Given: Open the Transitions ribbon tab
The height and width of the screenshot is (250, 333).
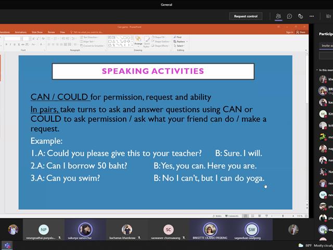Looking at the screenshot, I should pyautogui.click(x=5, y=32).
